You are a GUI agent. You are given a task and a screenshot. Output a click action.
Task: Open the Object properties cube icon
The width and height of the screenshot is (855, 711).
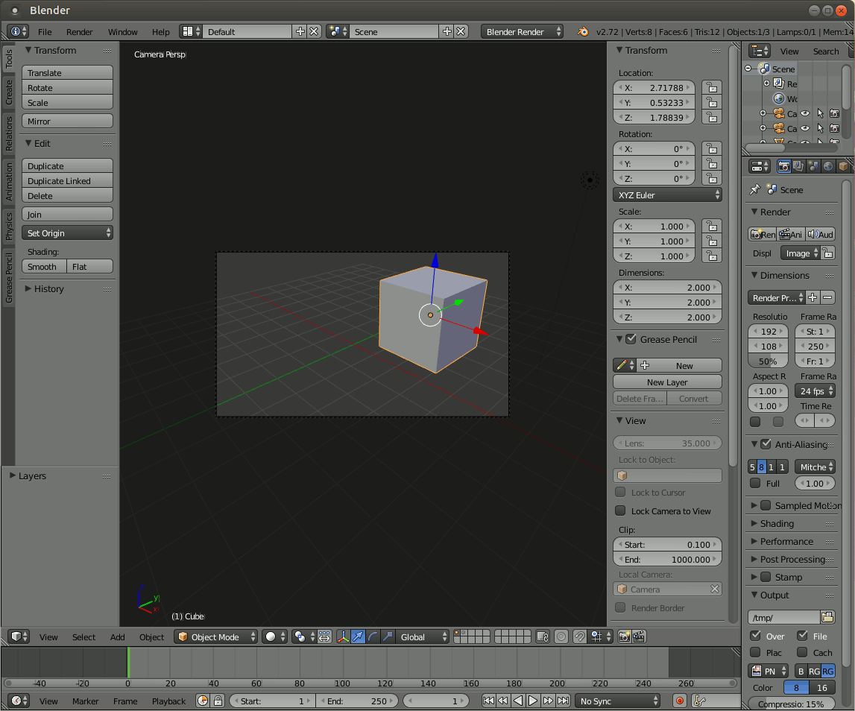[843, 166]
